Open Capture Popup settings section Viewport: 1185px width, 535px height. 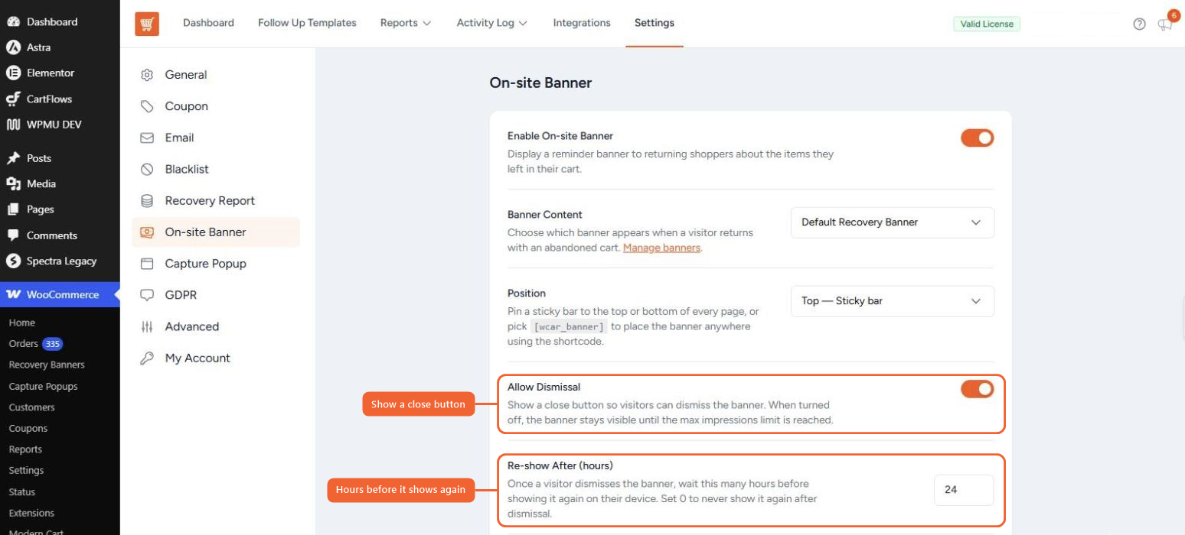click(216, 264)
